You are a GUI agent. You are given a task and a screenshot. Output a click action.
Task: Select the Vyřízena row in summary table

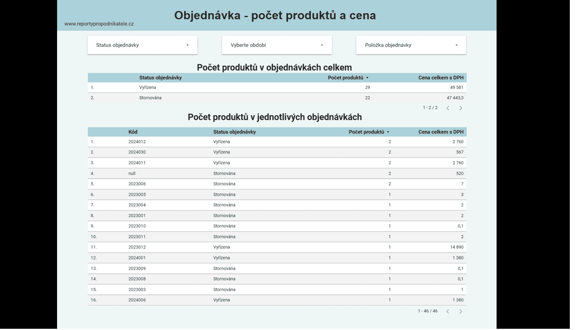(x=277, y=87)
